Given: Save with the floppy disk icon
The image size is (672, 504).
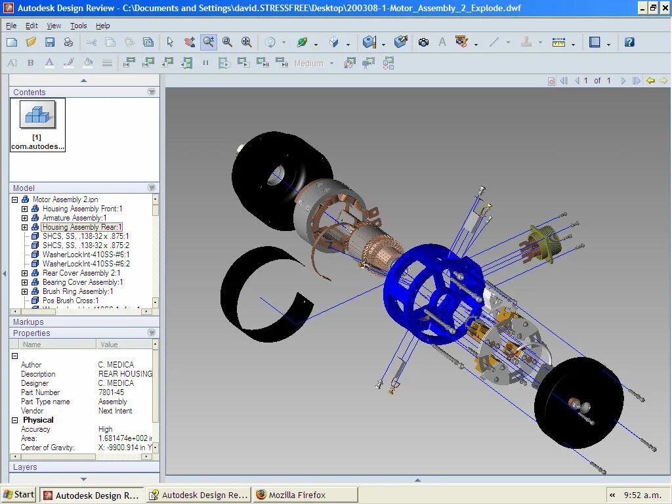Looking at the screenshot, I should pyautogui.click(x=50, y=42).
